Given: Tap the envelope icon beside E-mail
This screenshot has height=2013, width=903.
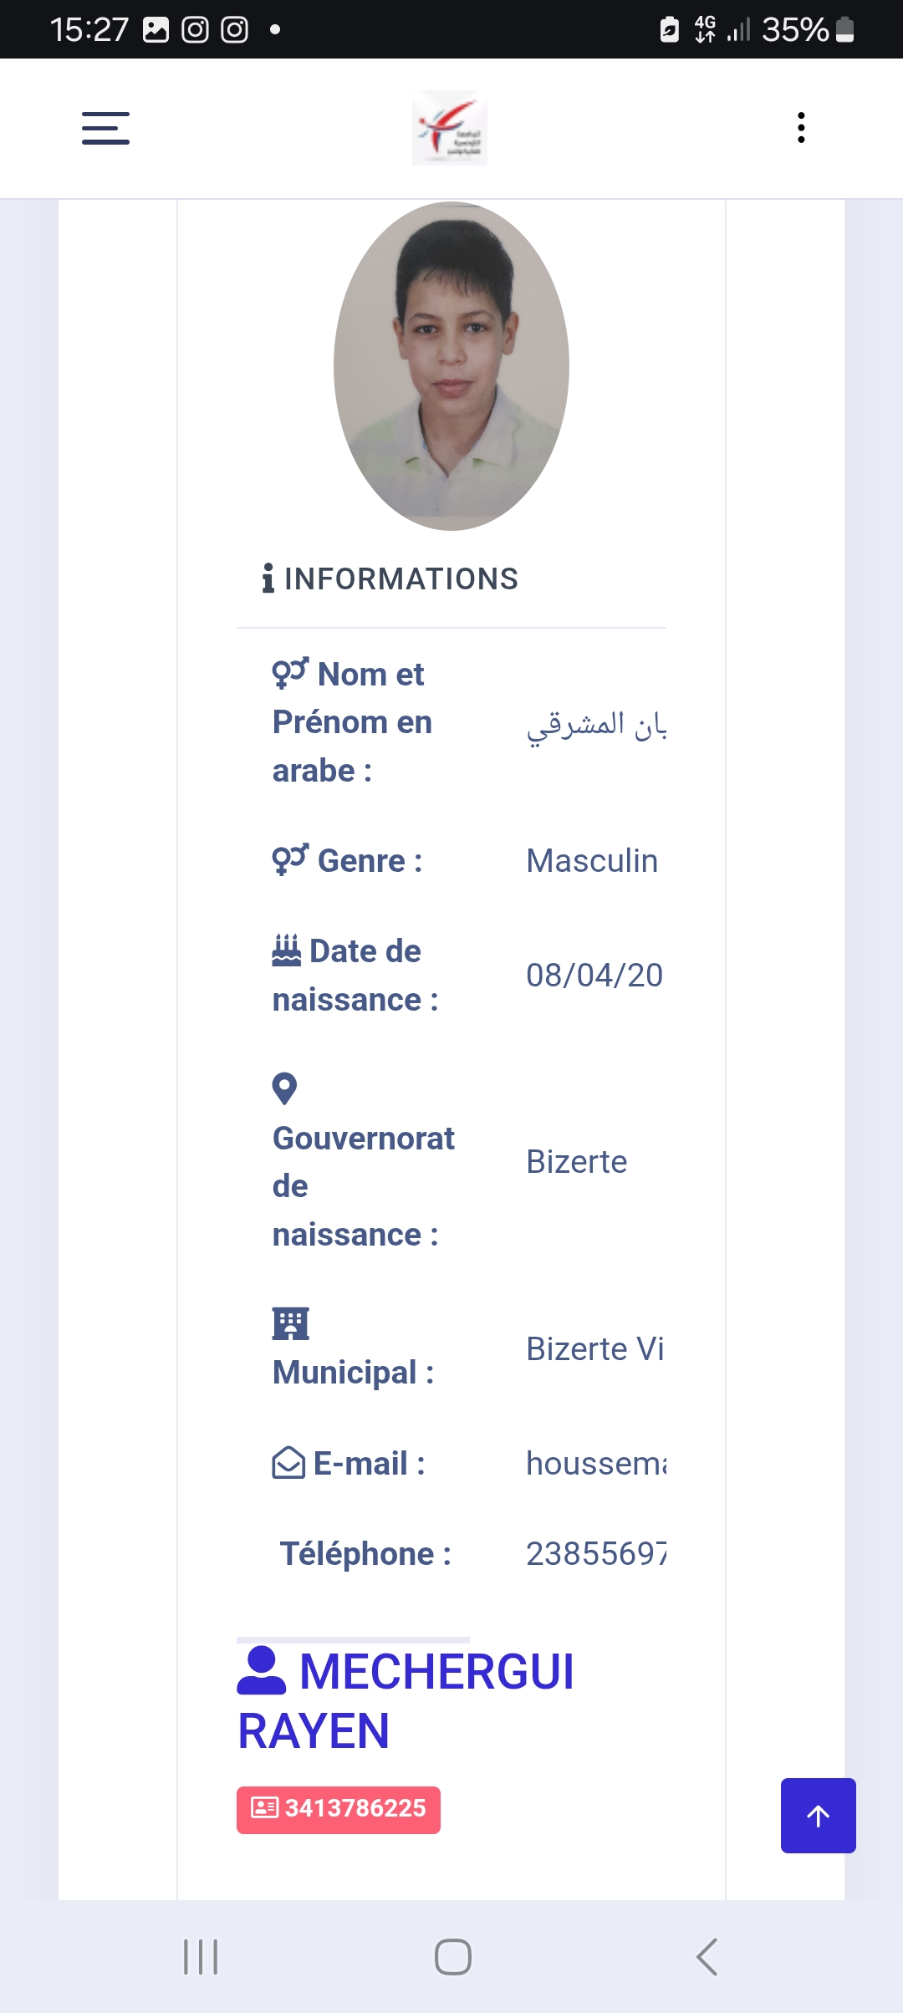Looking at the screenshot, I should tap(288, 1463).
